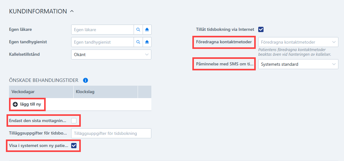Click home icon beside Egen tandhygienist
Screen dimensions: 344x161
147,42
